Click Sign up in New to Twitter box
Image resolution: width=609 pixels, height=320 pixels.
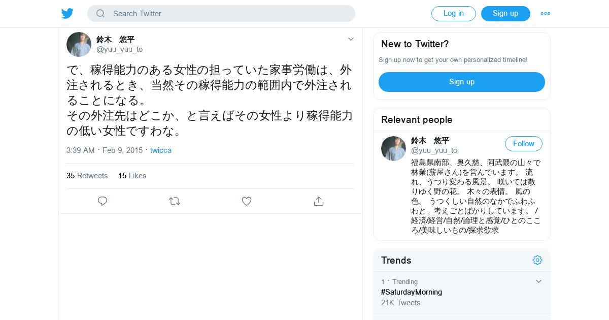point(462,82)
